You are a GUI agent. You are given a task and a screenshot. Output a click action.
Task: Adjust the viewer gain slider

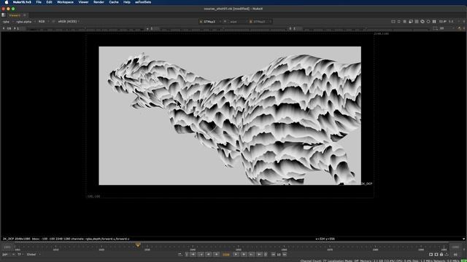(85, 29)
